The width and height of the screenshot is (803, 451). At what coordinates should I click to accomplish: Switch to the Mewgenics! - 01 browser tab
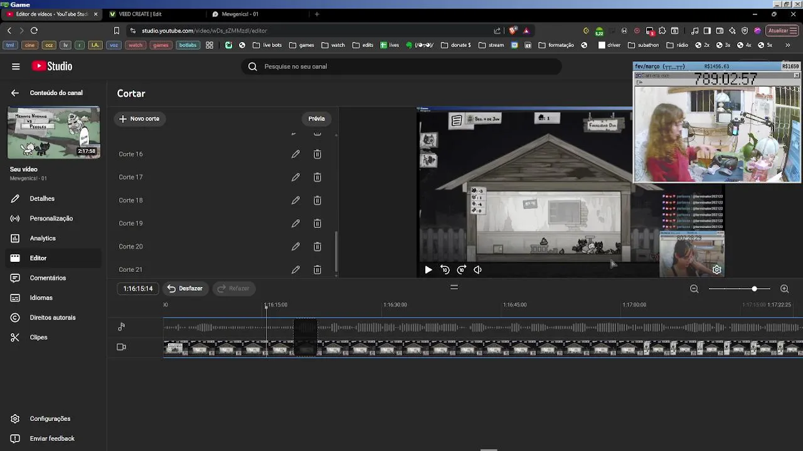[257, 14]
